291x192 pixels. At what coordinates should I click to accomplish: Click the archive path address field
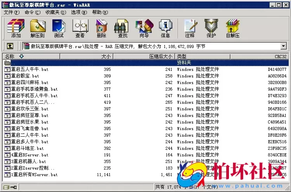click(151, 46)
